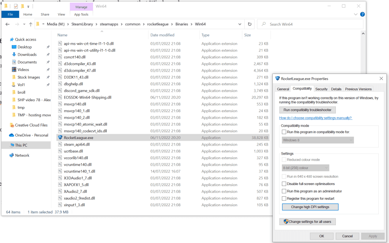Click the Videos icon in sidebar
The image size is (389, 243).
point(14,69)
